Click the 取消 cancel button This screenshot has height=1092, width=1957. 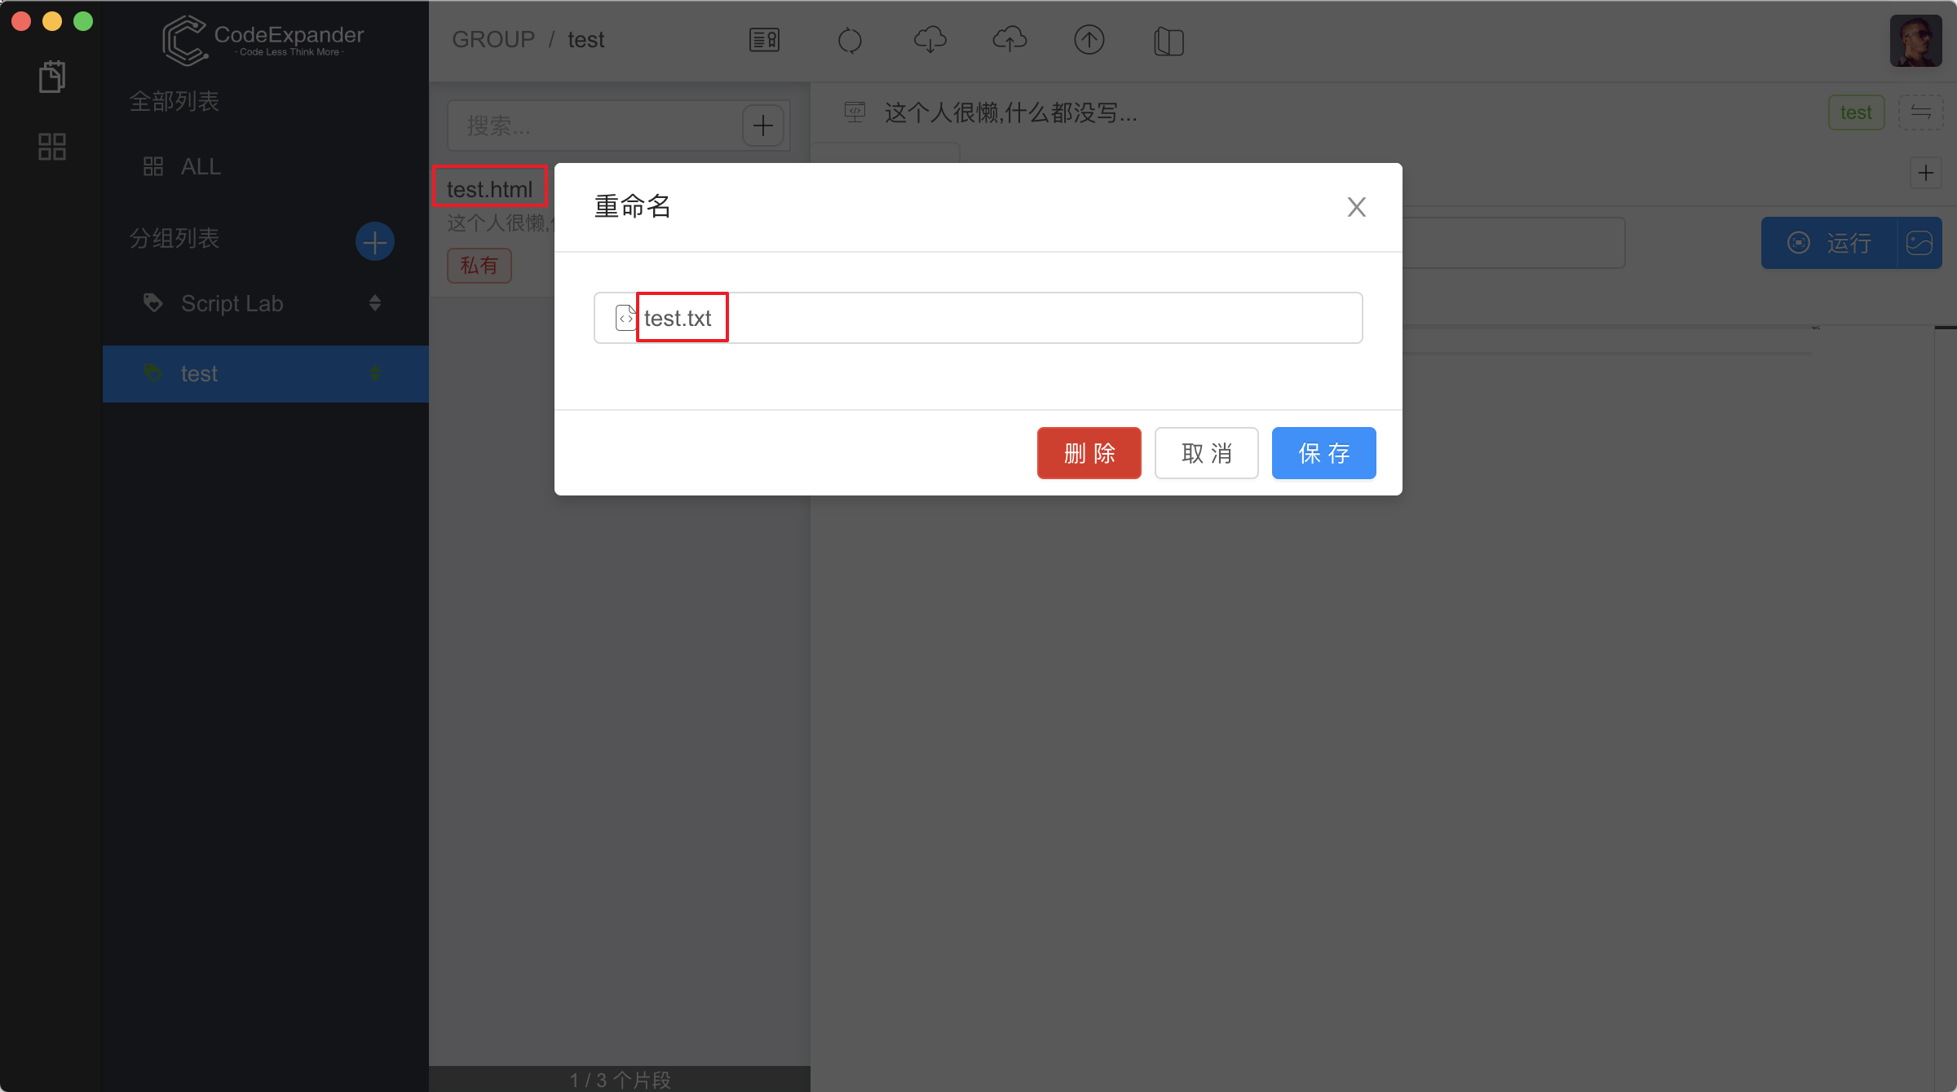pyautogui.click(x=1206, y=453)
